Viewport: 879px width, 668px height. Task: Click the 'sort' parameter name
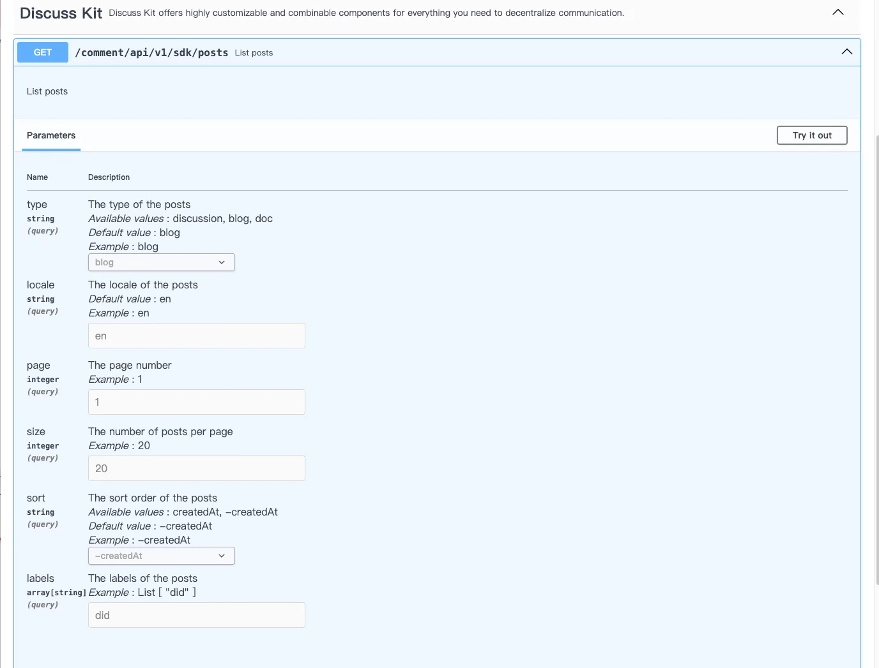(36, 498)
